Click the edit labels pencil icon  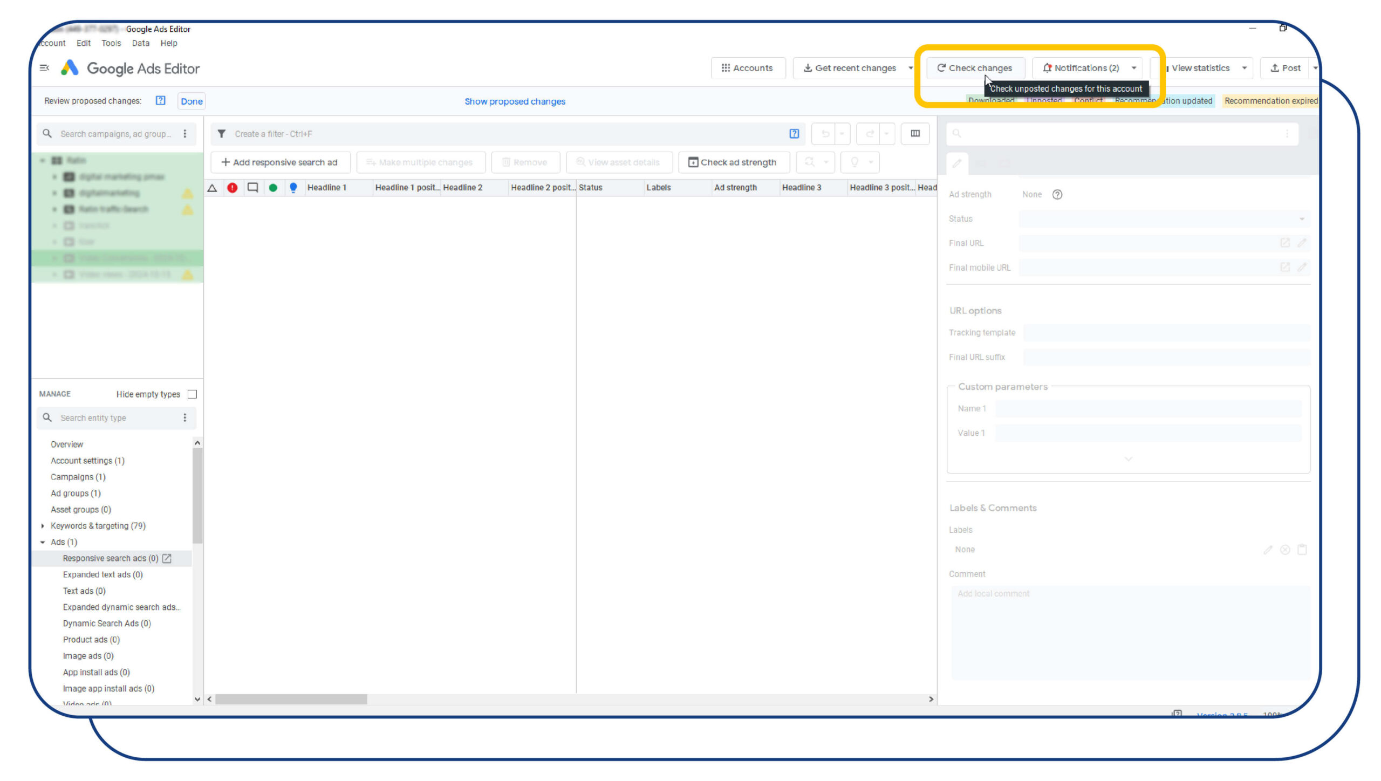pos(1268,550)
